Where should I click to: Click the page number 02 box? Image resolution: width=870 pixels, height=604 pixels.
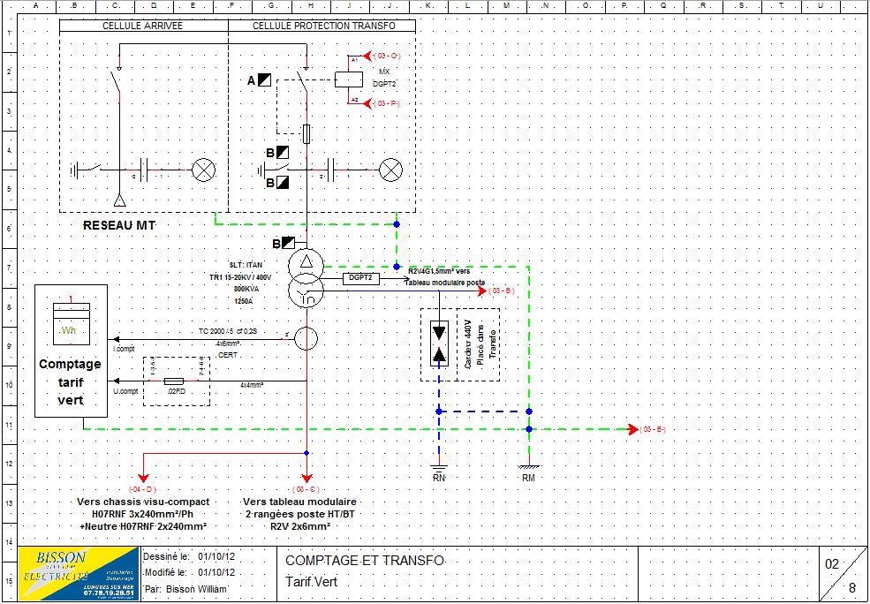pos(832,563)
